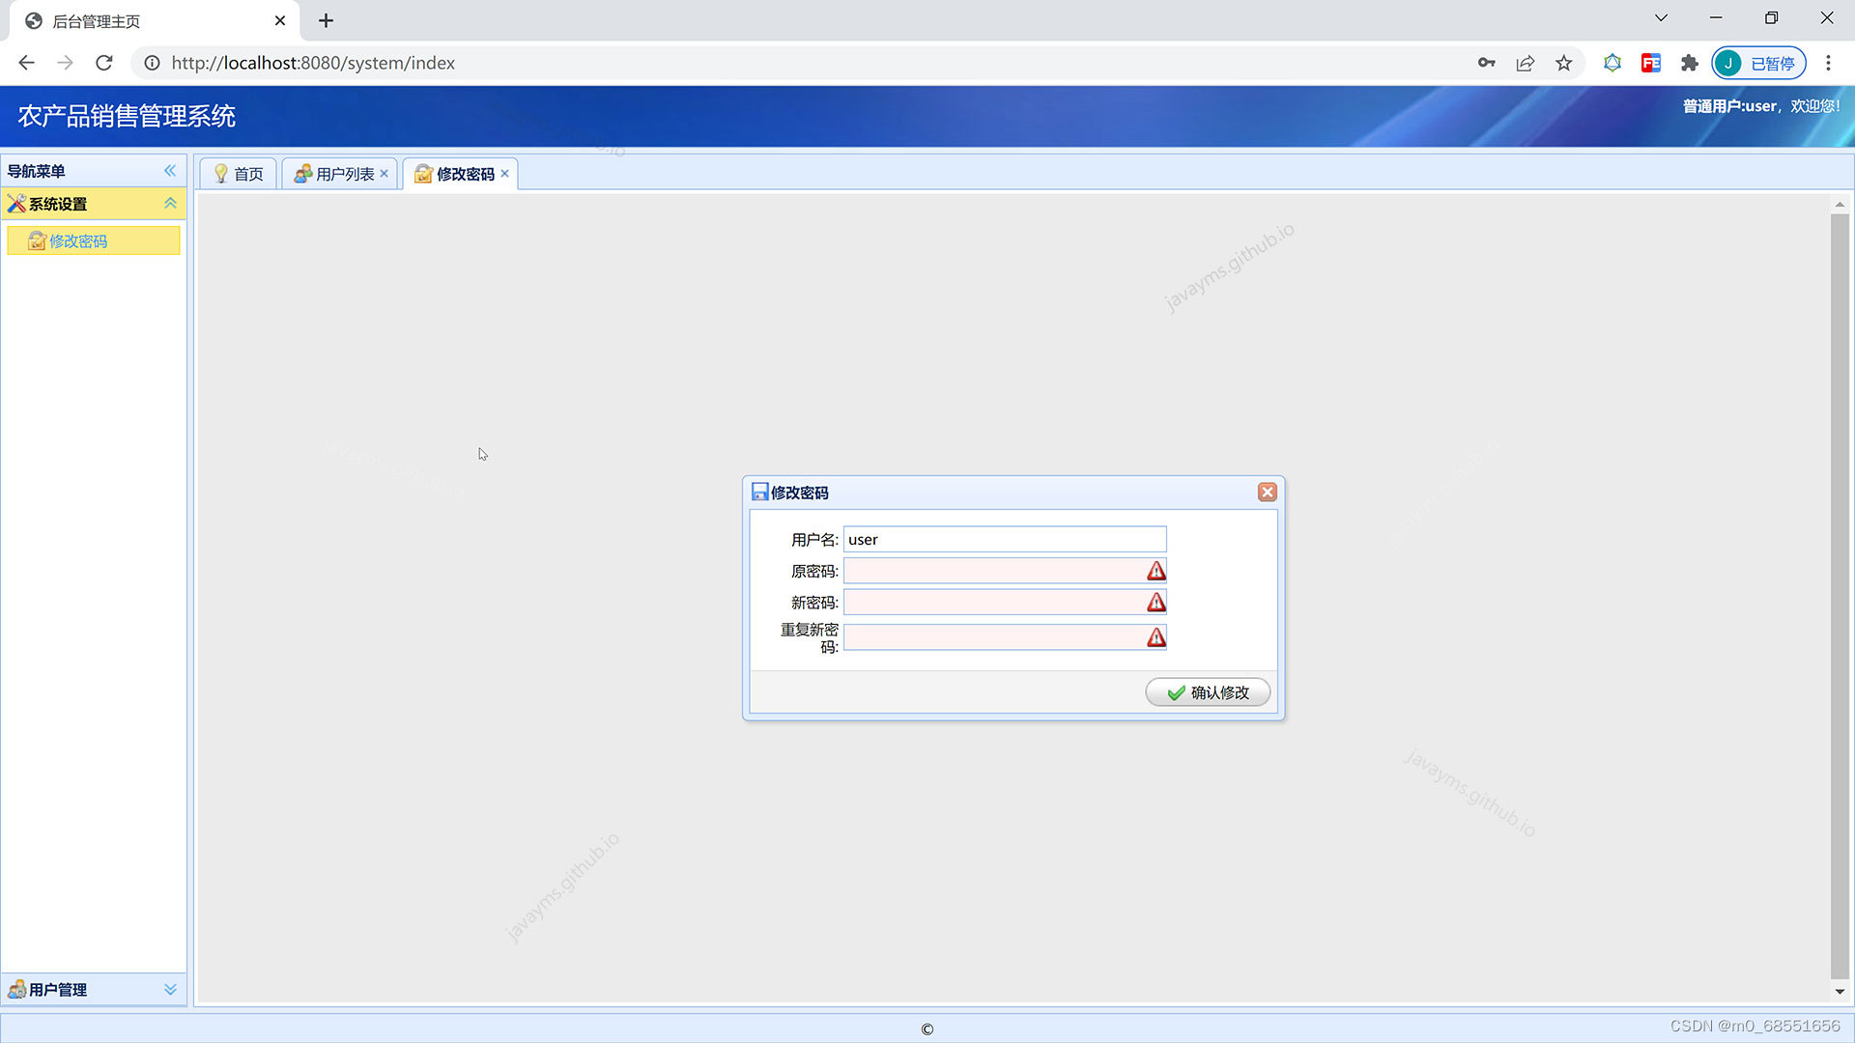Open the Chrome extensions puzzle menu
This screenshot has width=1855, height=1043.
[x=1689, y=63]
